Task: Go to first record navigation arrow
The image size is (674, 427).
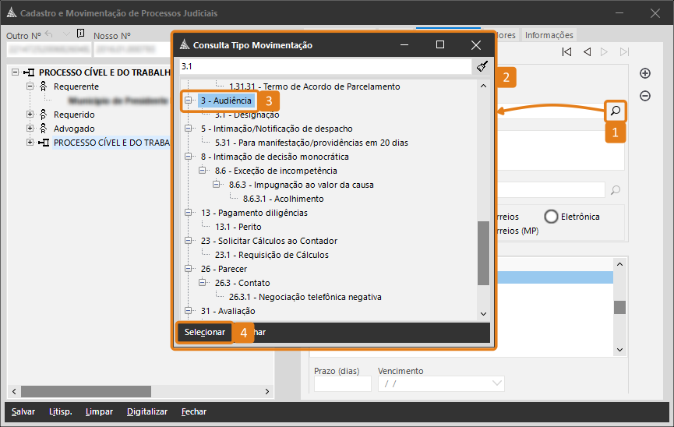Action: click(x=566, y=52)
